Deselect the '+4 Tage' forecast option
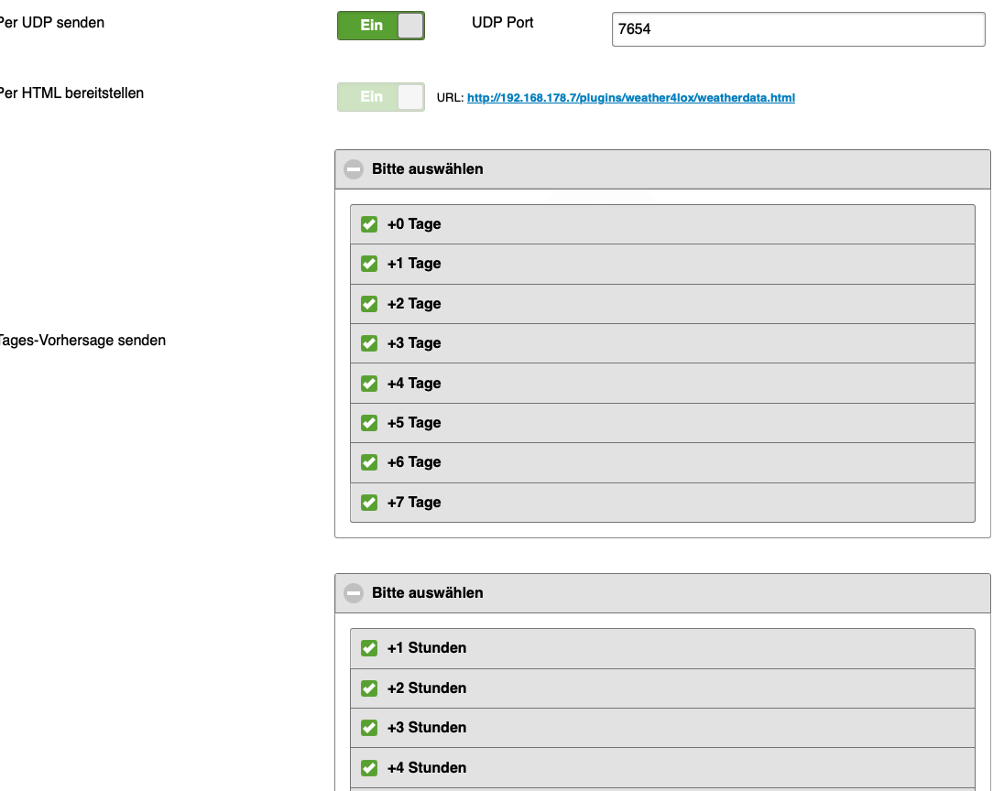The image size is (1004, 791). tap(369, 384)
